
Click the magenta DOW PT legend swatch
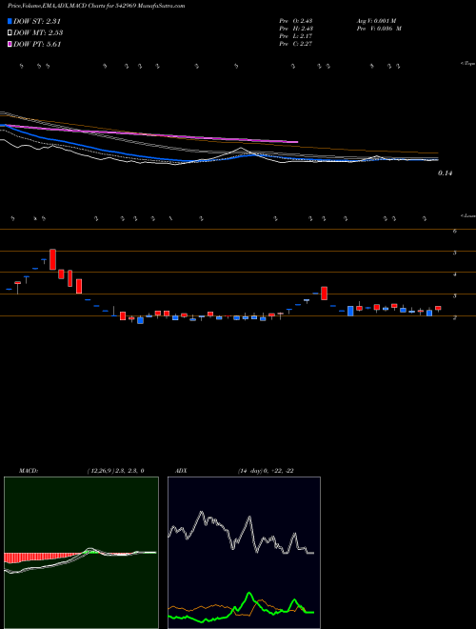tap(10, 44)
